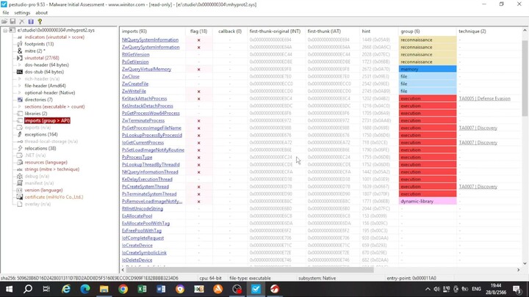Open taskbar search magnifier

(28, 289)
